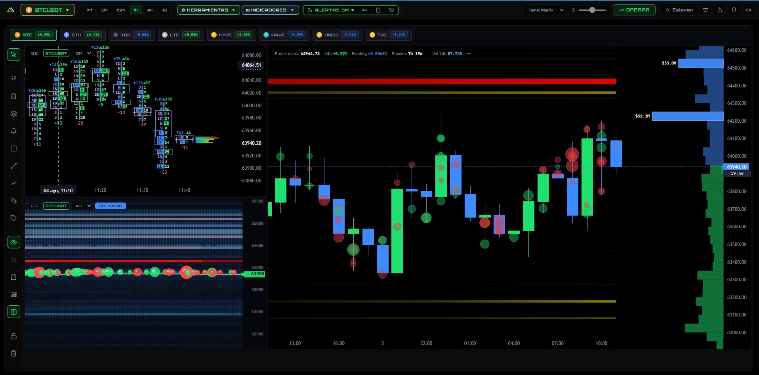Image resolution: width=759 pixels, height=375 pixels.
Task: Select the ruler measure tool
Action: pyautogui.click(x=14, y=201)
